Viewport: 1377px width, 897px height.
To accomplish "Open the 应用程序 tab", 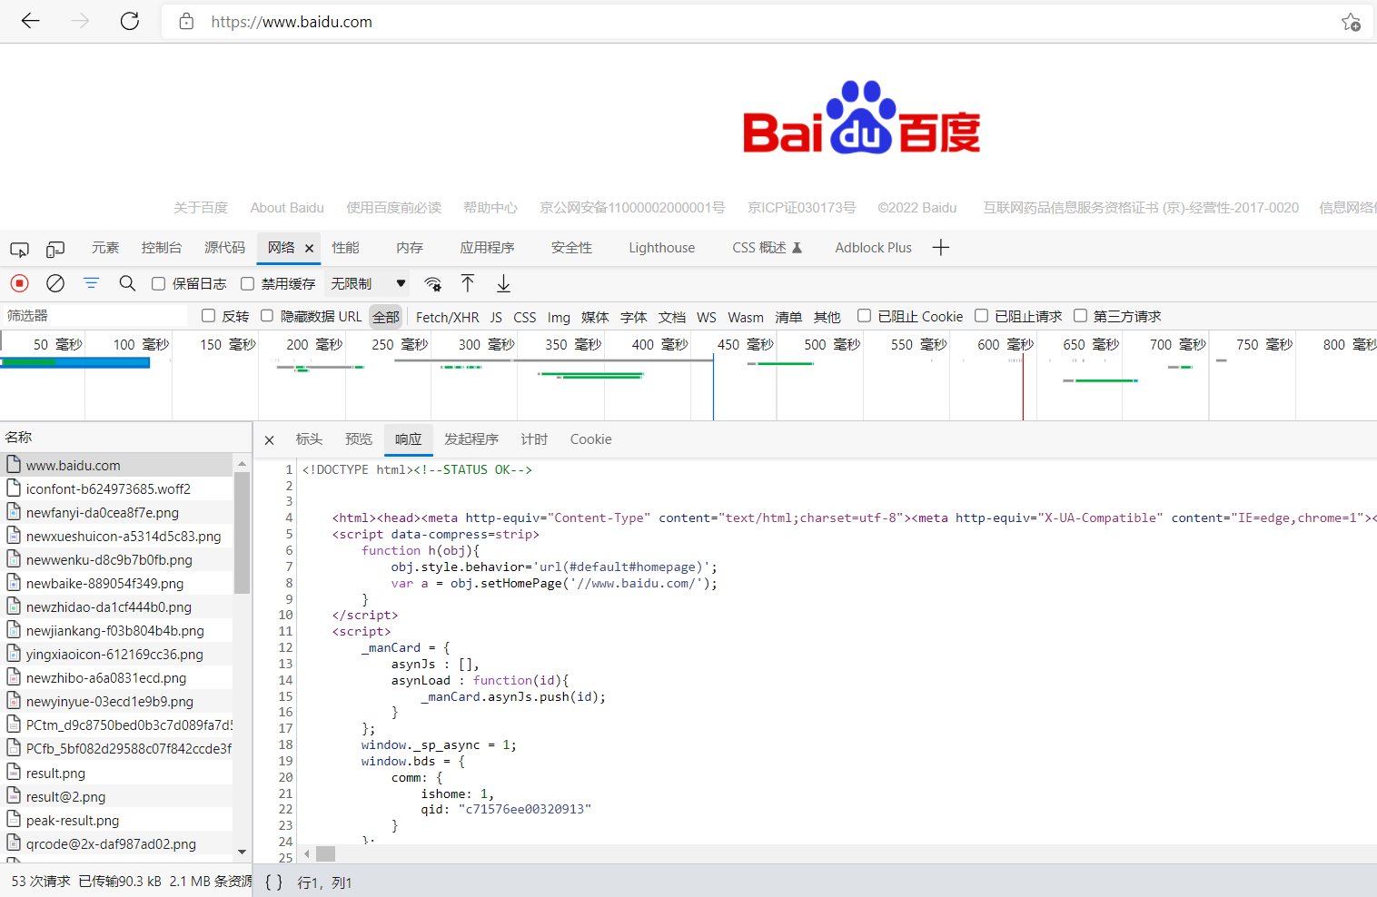I will click(487, 248).
